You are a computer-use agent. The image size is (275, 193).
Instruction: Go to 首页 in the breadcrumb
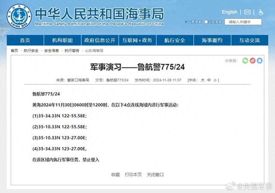14,51
